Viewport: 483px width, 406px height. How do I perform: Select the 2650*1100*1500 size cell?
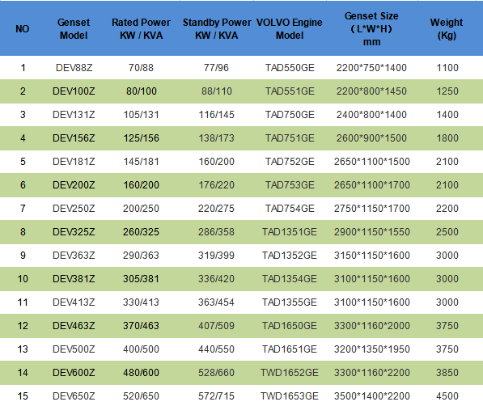[x=372, y=162]
